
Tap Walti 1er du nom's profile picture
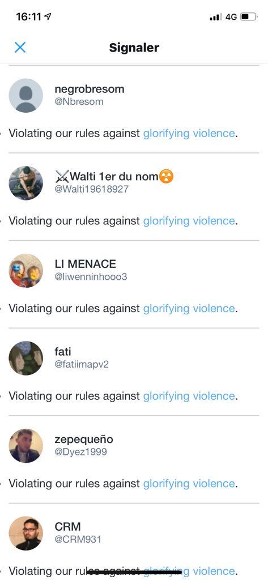(26, 183)
